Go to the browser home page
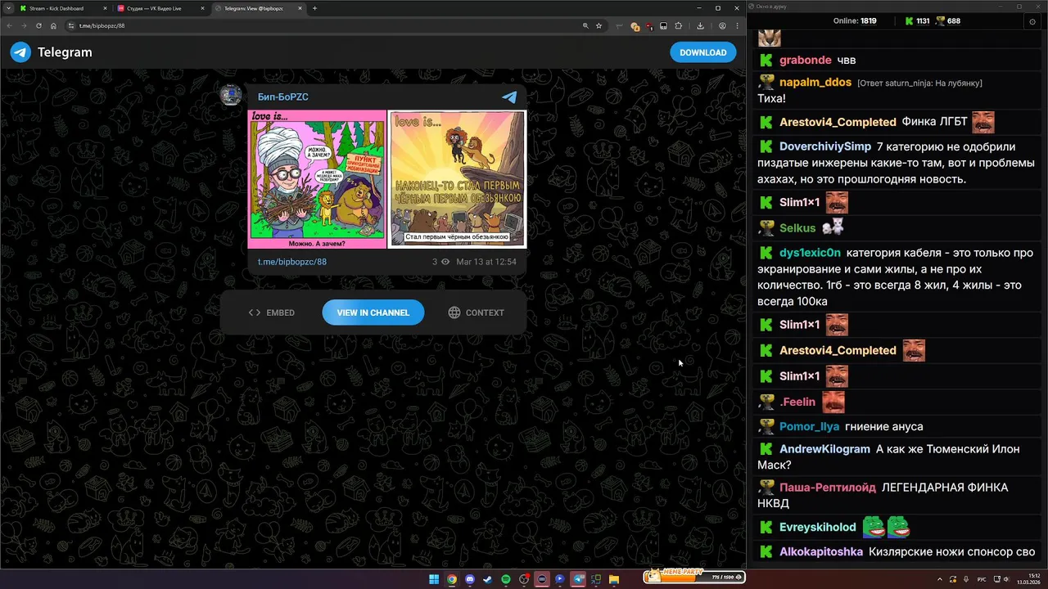 (x=53, y=25)
